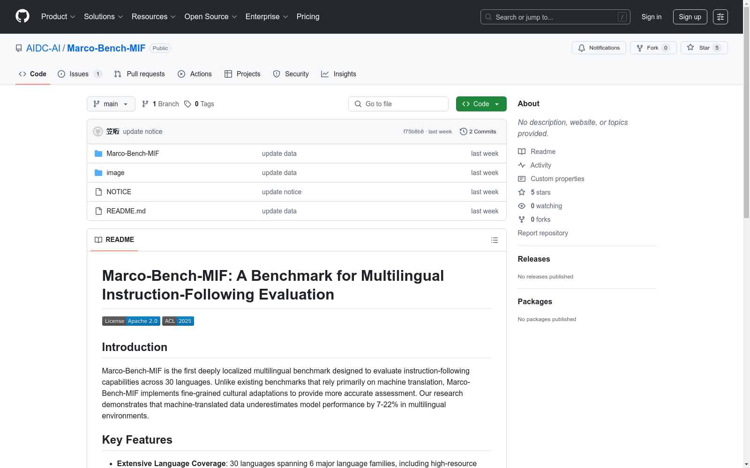Click the NOTICE file icon
750x468 pixels.
point(98,192)
